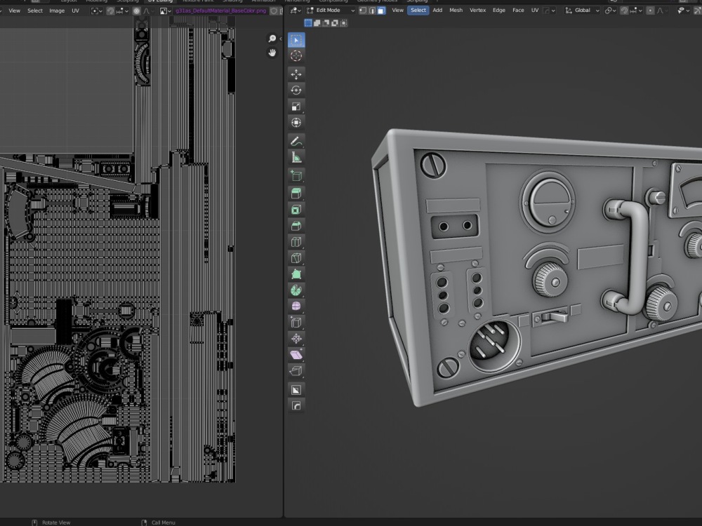Viewport: 702px width, 526px height.
Task: Select the Measure tool
Action: click(x=296, y=157)
